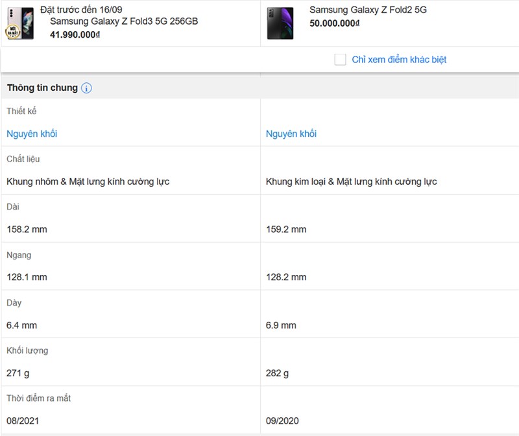Select the 128.2 mm width value
Screen dimensions: 519x436
286,277
